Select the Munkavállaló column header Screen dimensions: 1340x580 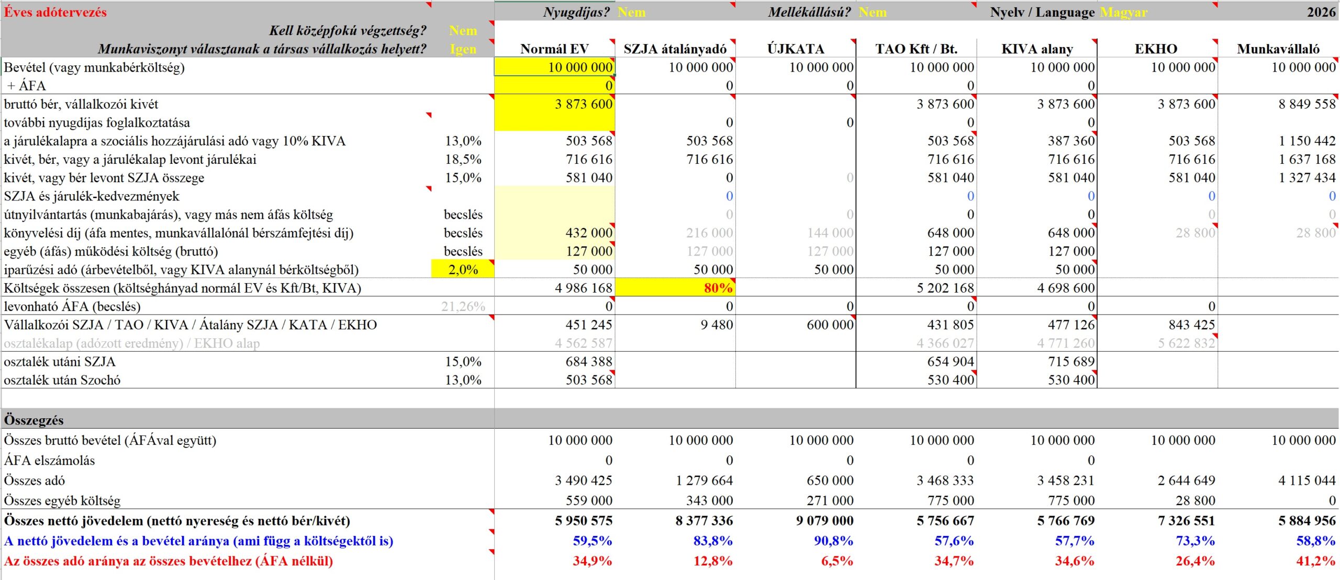click(x=1278, y=49)
